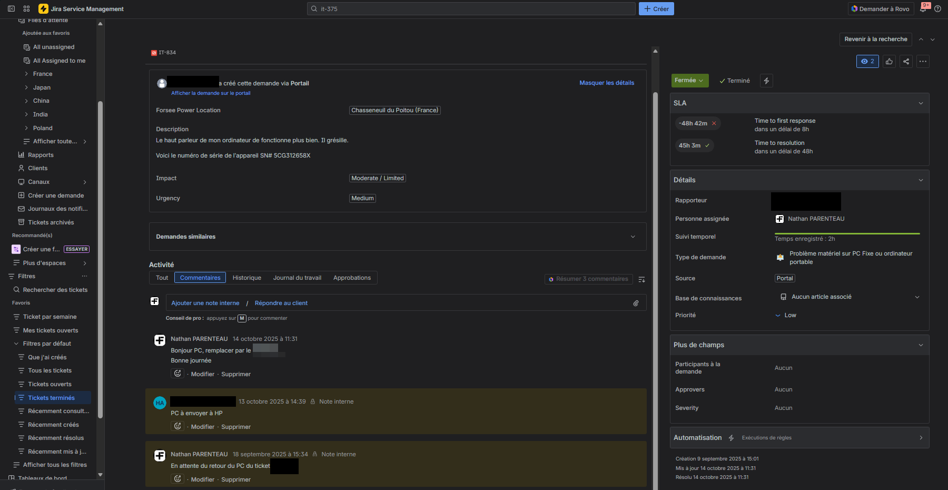Open notifications bell icon
Image resolution: width=948 pixels, height=490 pixels.
[923, 9]
